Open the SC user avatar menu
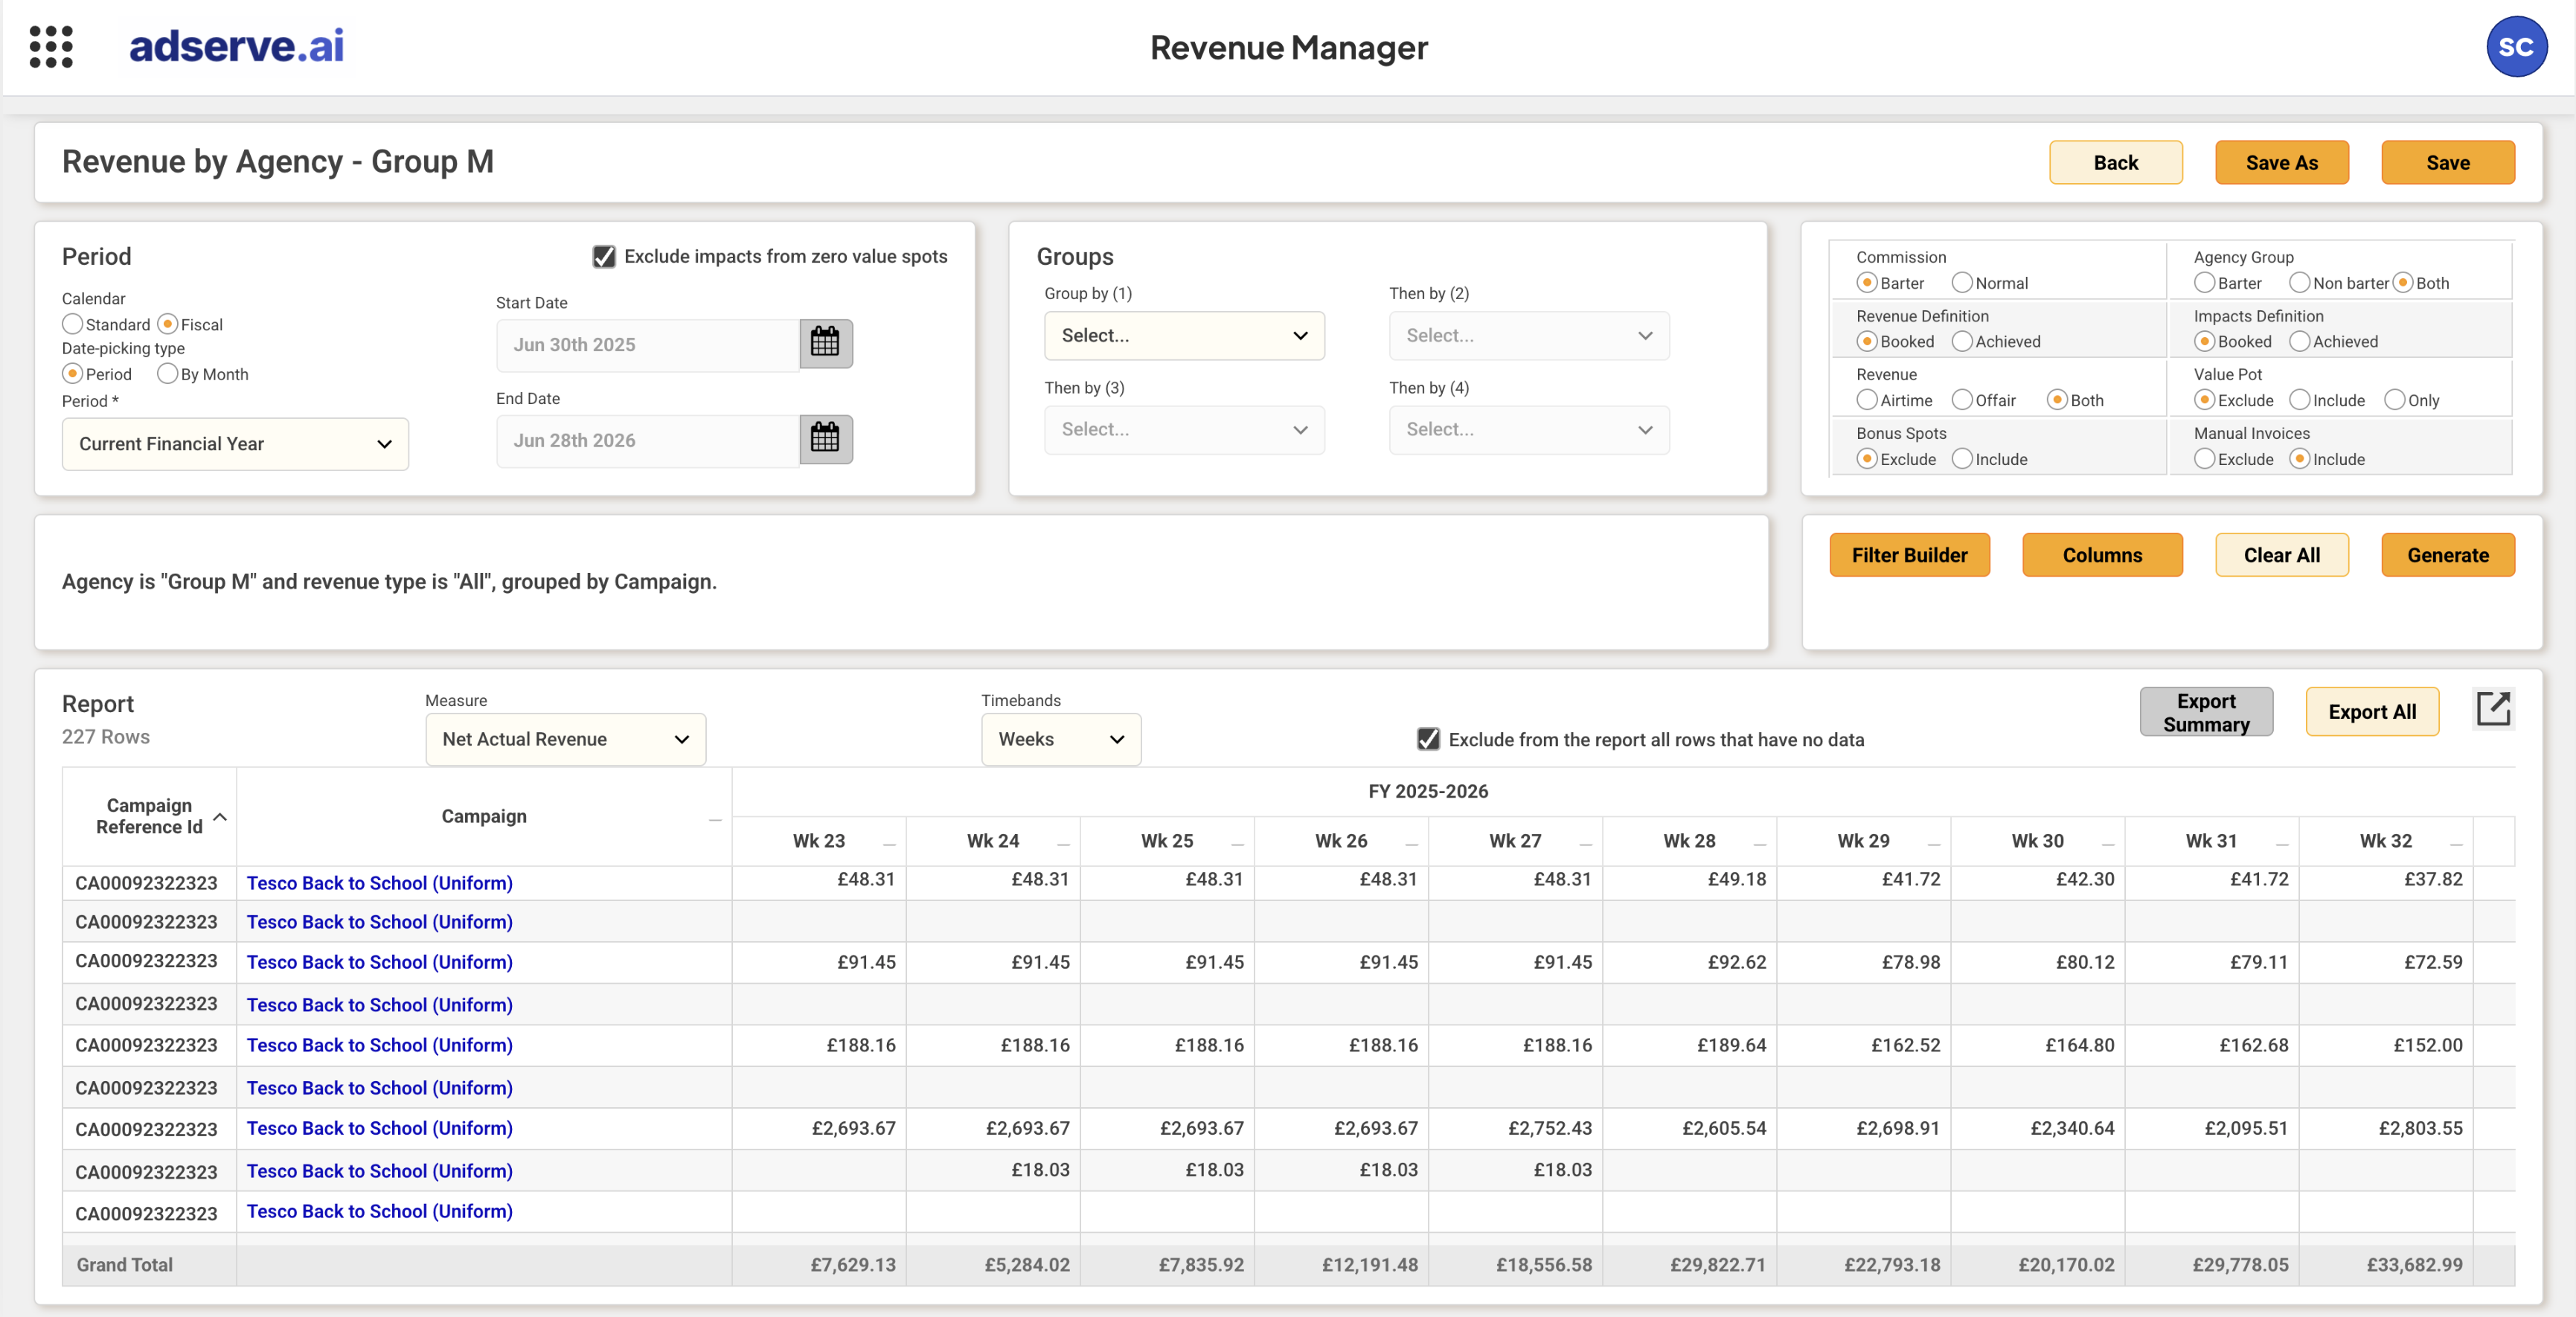 tap(2516, 47)
